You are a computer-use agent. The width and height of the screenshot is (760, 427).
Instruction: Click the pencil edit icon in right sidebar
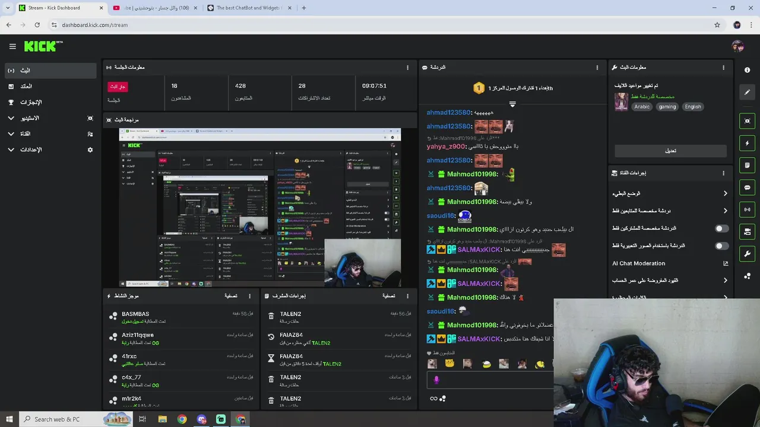(747, 92)
